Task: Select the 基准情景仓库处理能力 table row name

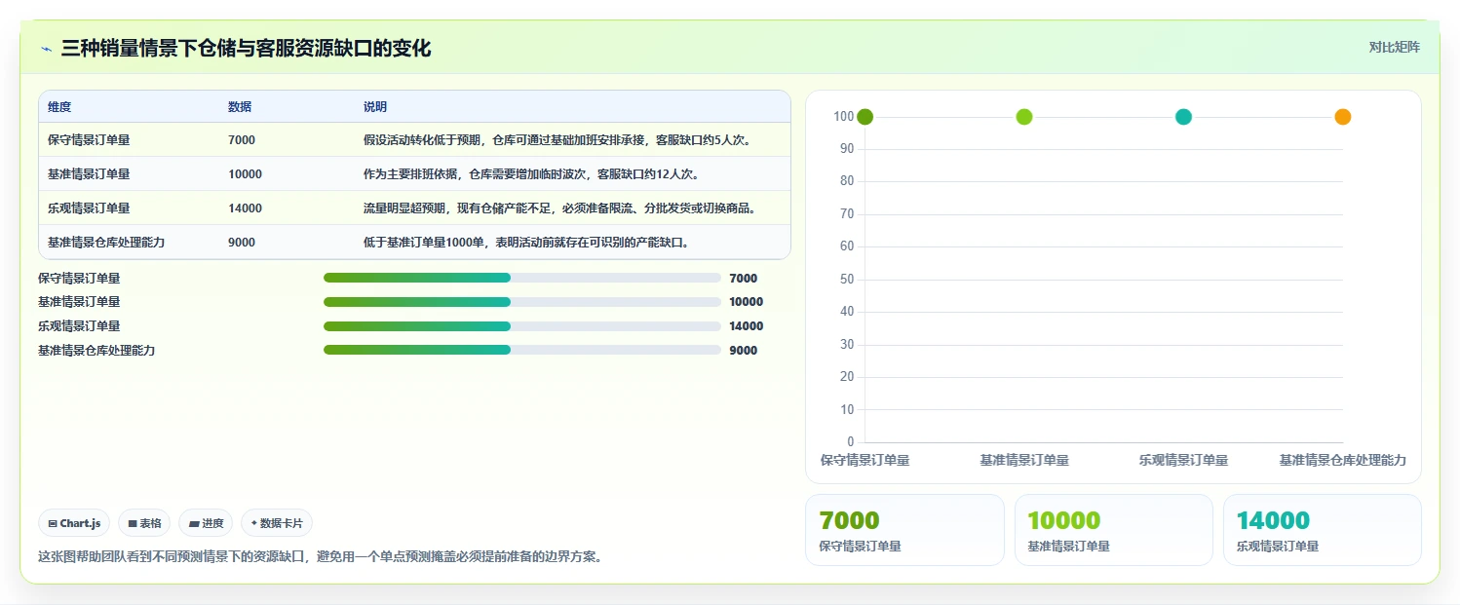Action: [x=106, y=243]
